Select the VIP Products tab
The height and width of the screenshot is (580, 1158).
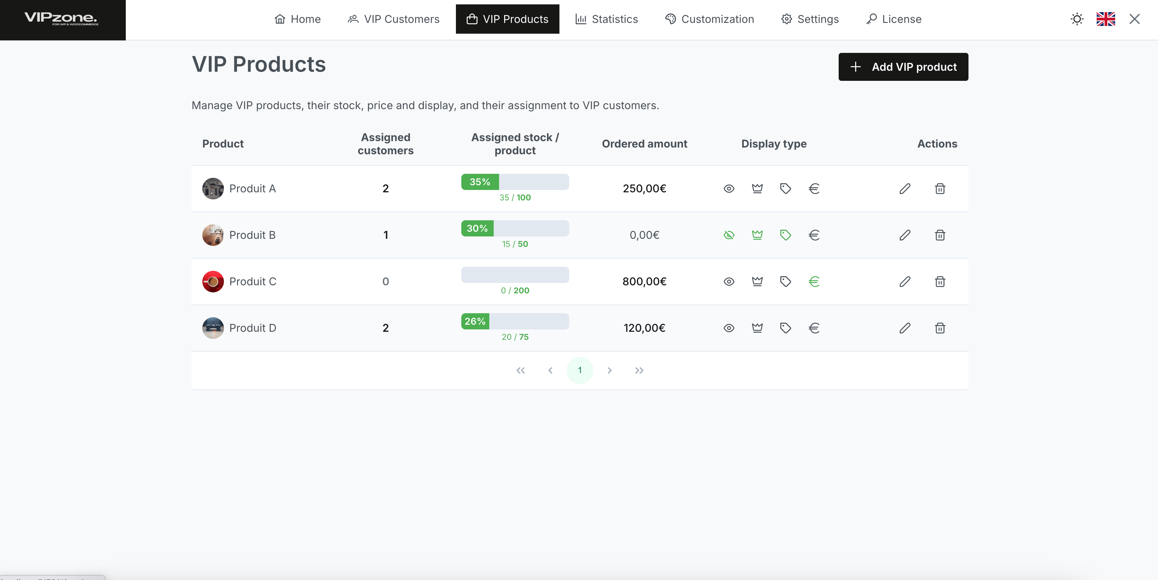[508, 19]
